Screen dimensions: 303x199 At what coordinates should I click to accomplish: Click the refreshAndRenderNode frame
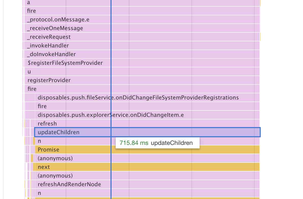pyautogui.click(x=69, y=184)
